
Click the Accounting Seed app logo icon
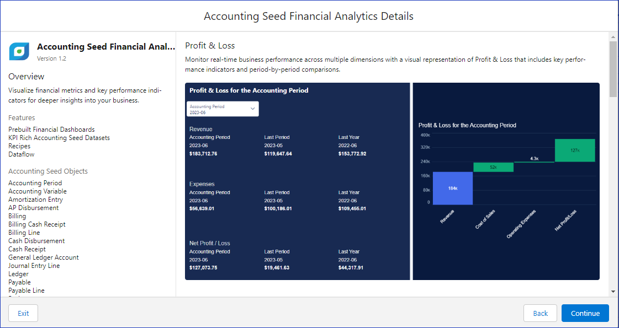click(x=19, y=51)
